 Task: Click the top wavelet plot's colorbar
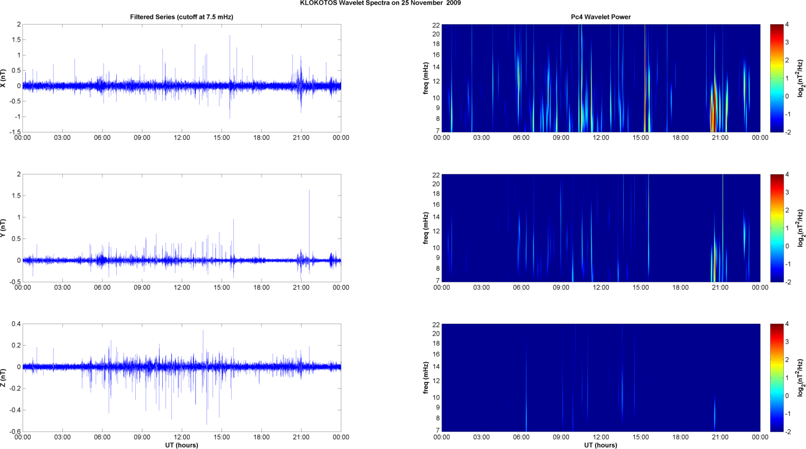point(776,78)
